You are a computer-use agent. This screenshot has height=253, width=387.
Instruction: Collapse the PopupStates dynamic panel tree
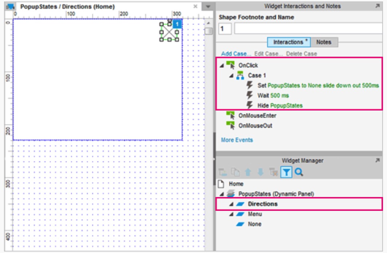tap(222, 194)
